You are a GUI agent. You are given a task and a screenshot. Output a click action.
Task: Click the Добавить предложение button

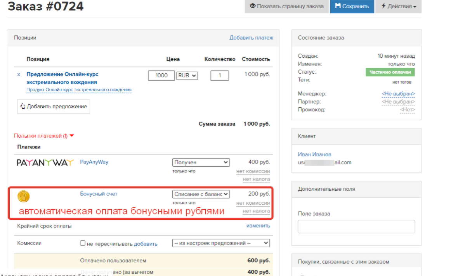pyautogui.click(x=54, y=107)
